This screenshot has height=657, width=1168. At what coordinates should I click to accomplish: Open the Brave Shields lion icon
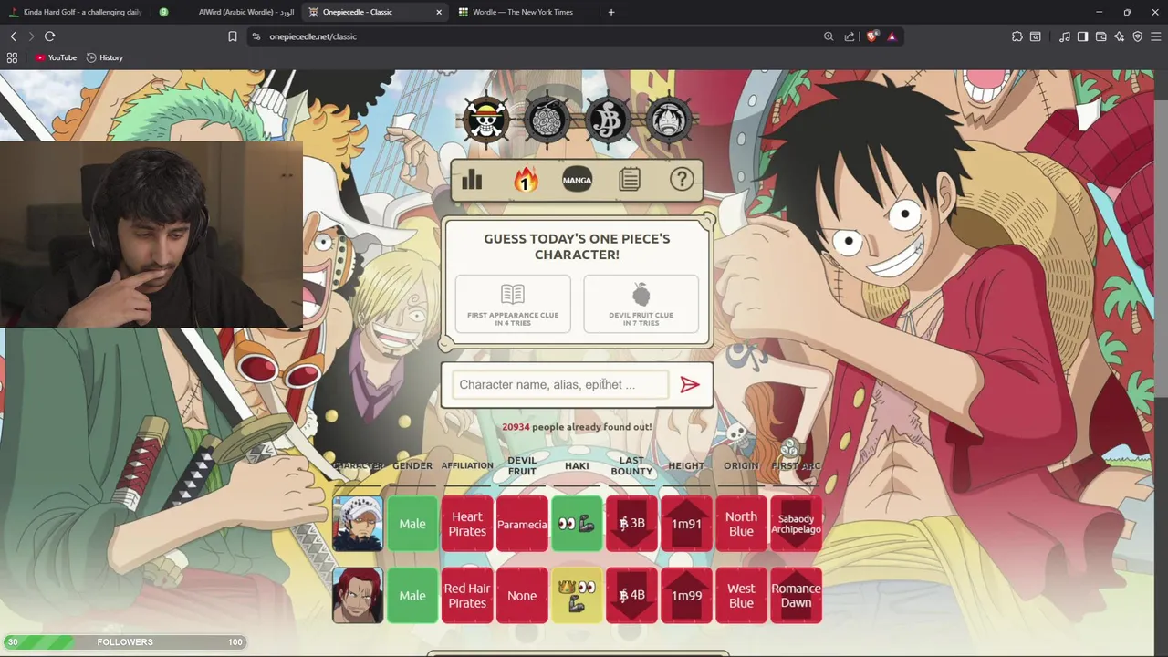(x=871, y=36)
